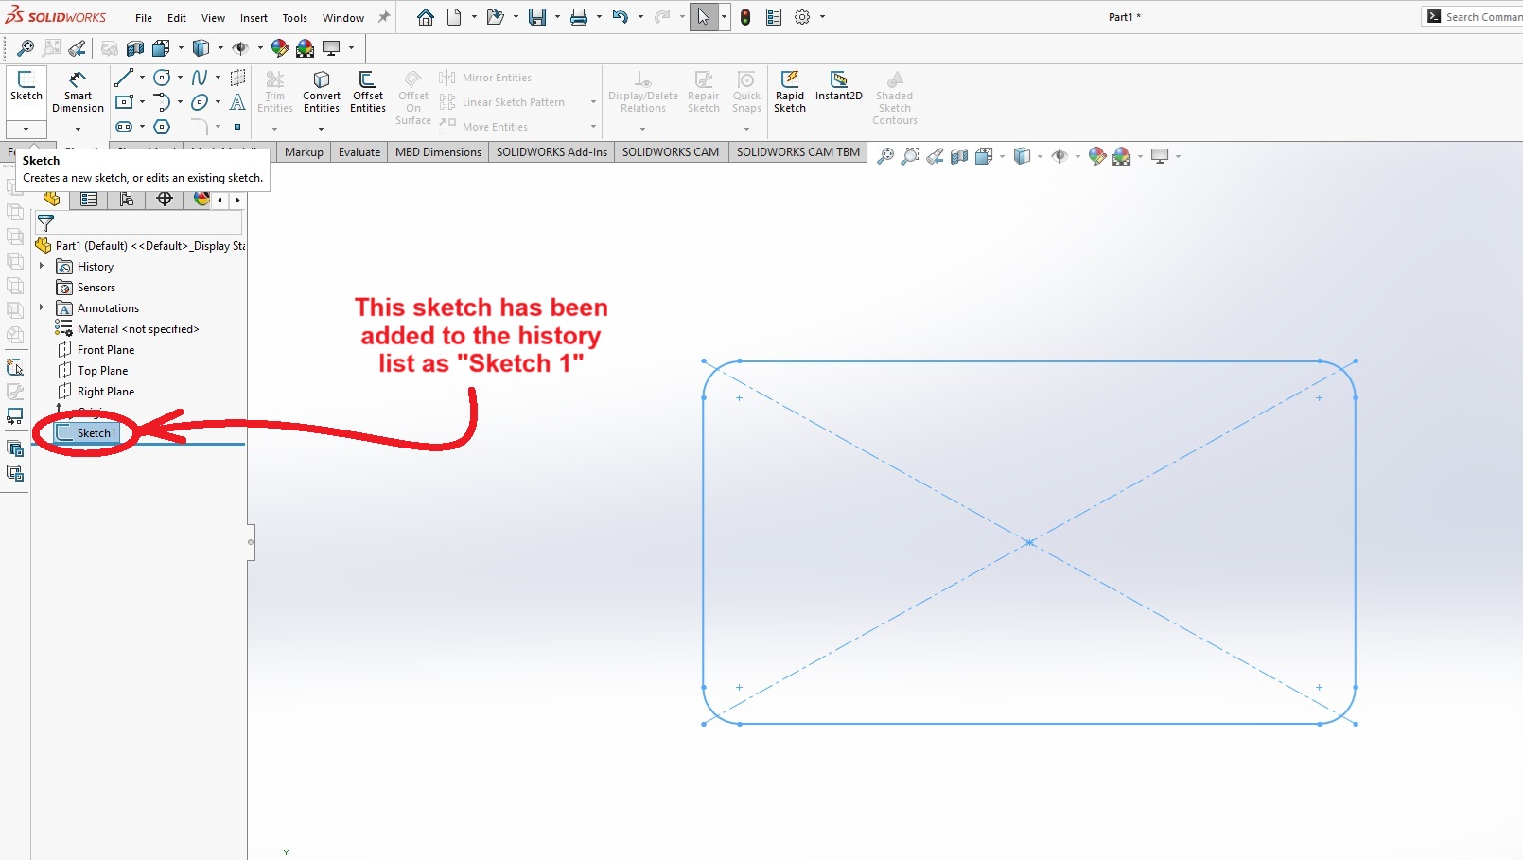
Task: Open the Smart Dimension dropdown arrow
Action: [x=78, y=129]
